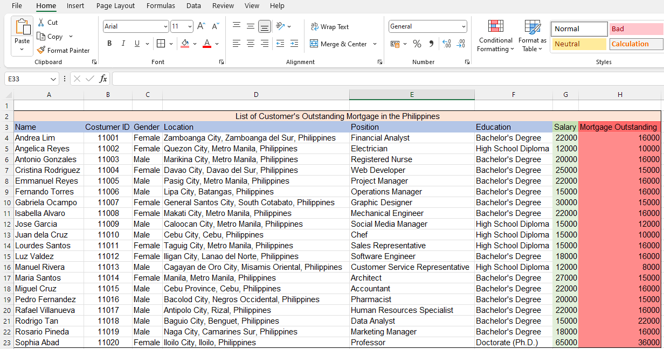
Task: Toggle Italic formatting
Action: pyautogui.click(x=123, y=44)
